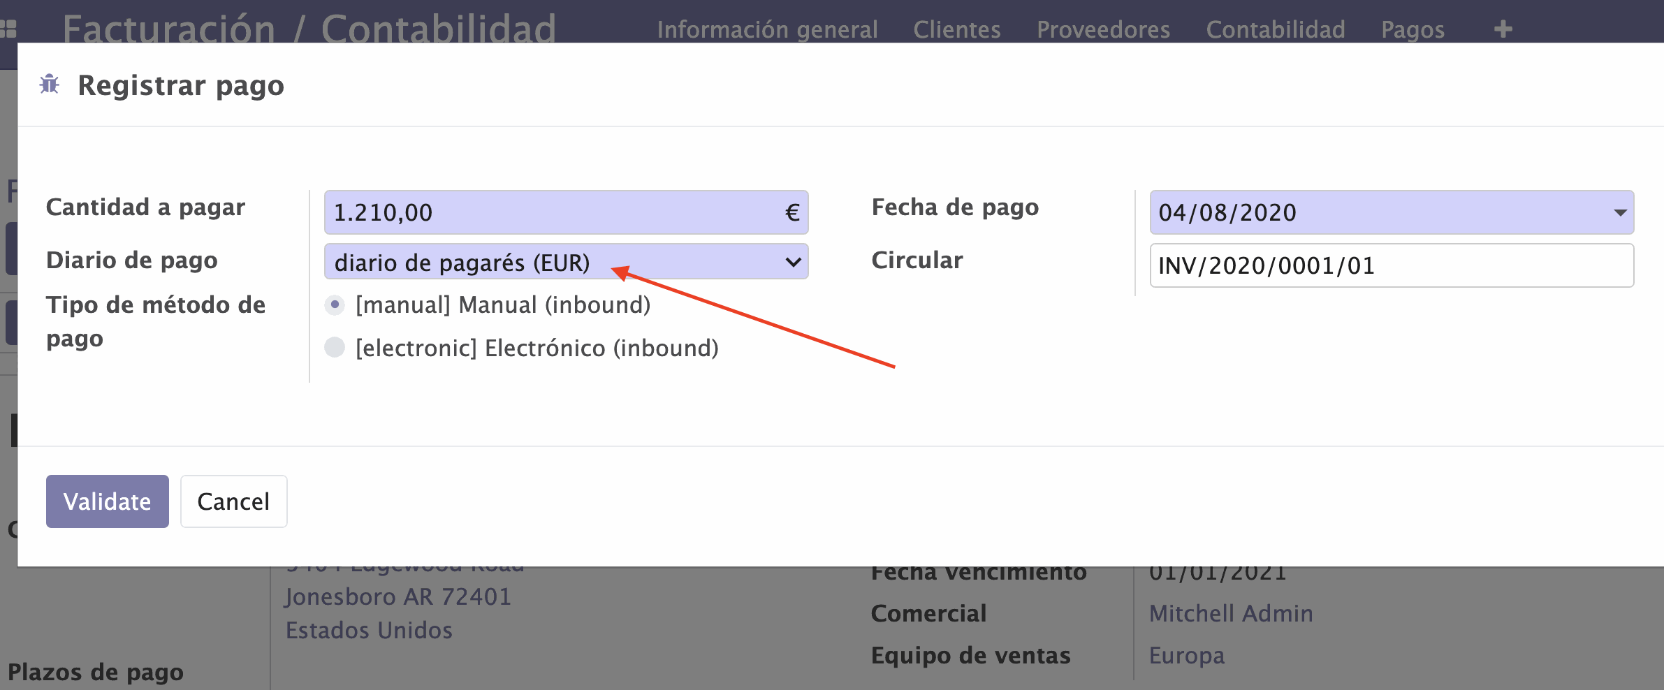Click the Comercial field label
Screen dimensions: 1664x690
point(928,613)
